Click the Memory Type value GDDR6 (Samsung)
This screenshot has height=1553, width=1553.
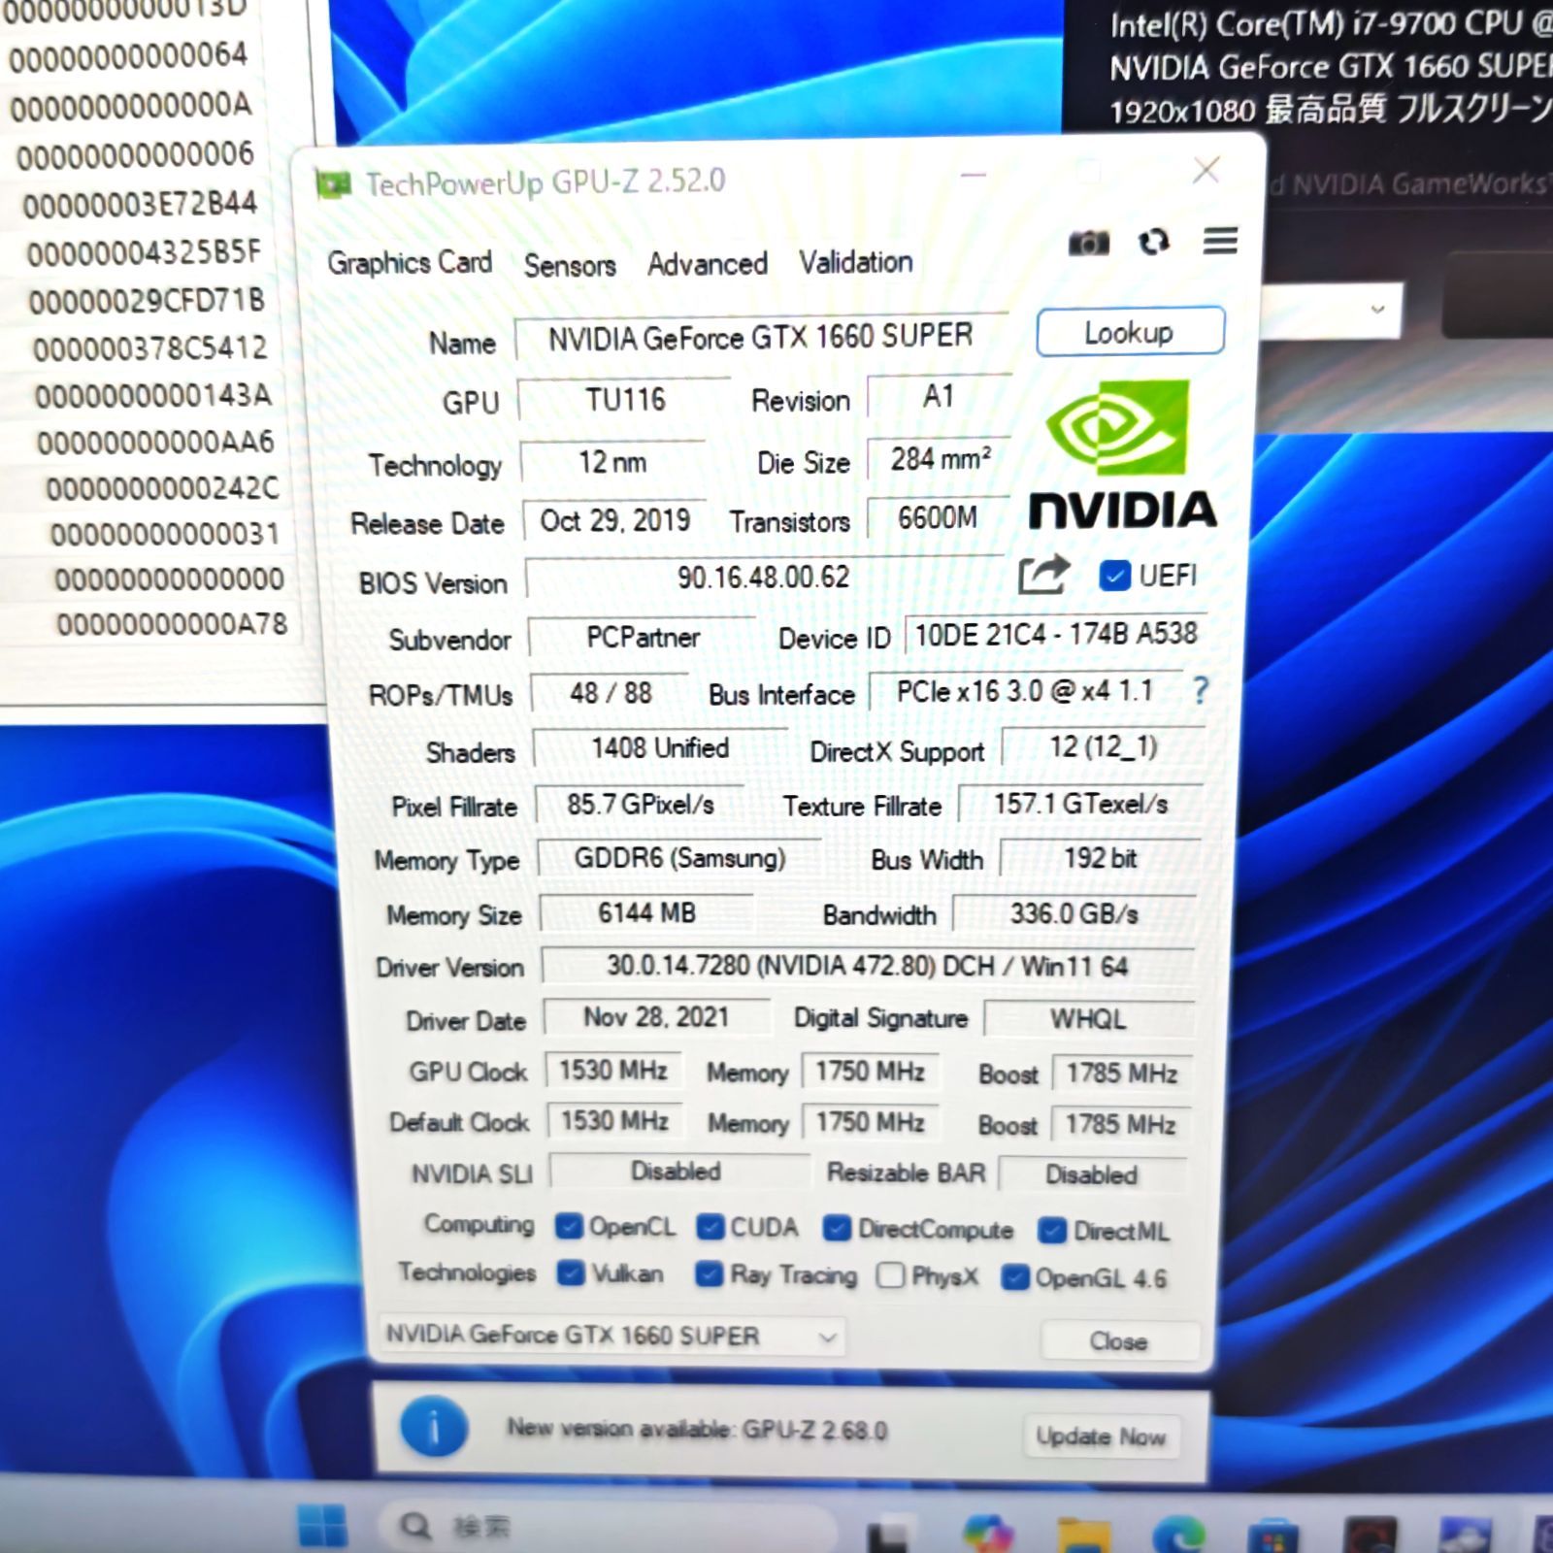pos(679,858)
